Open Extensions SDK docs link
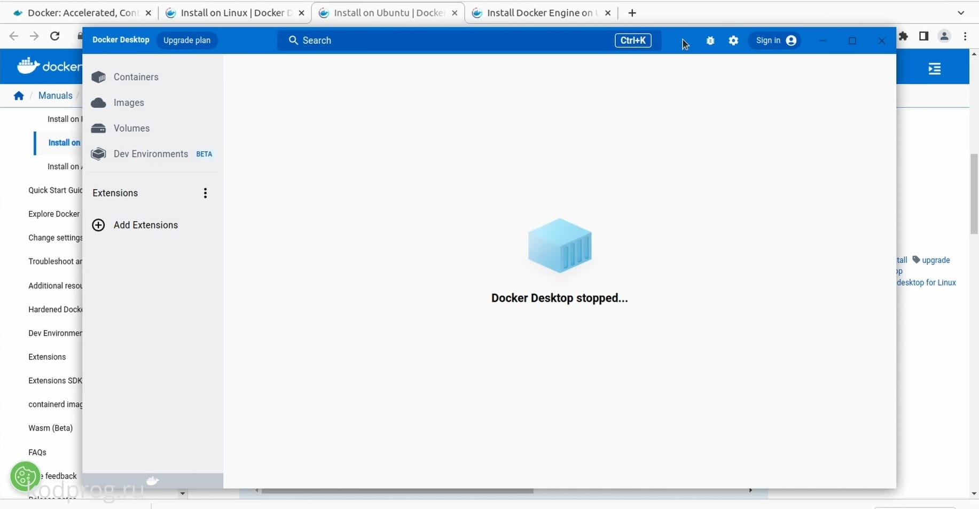Viewport: 979px width, 509px height. tap(55, 380)
